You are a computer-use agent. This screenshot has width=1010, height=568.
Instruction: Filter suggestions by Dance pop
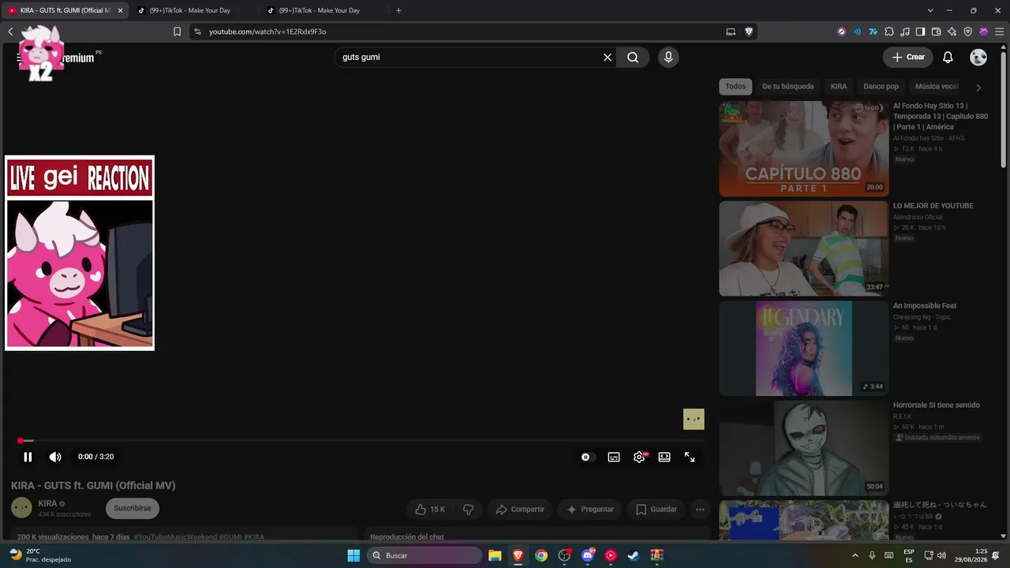(x=881, y=87)
